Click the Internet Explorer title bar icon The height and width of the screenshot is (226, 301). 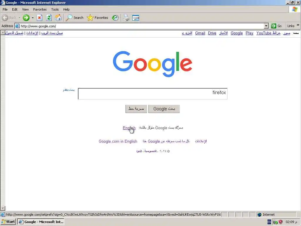click(x=3, y=2)
